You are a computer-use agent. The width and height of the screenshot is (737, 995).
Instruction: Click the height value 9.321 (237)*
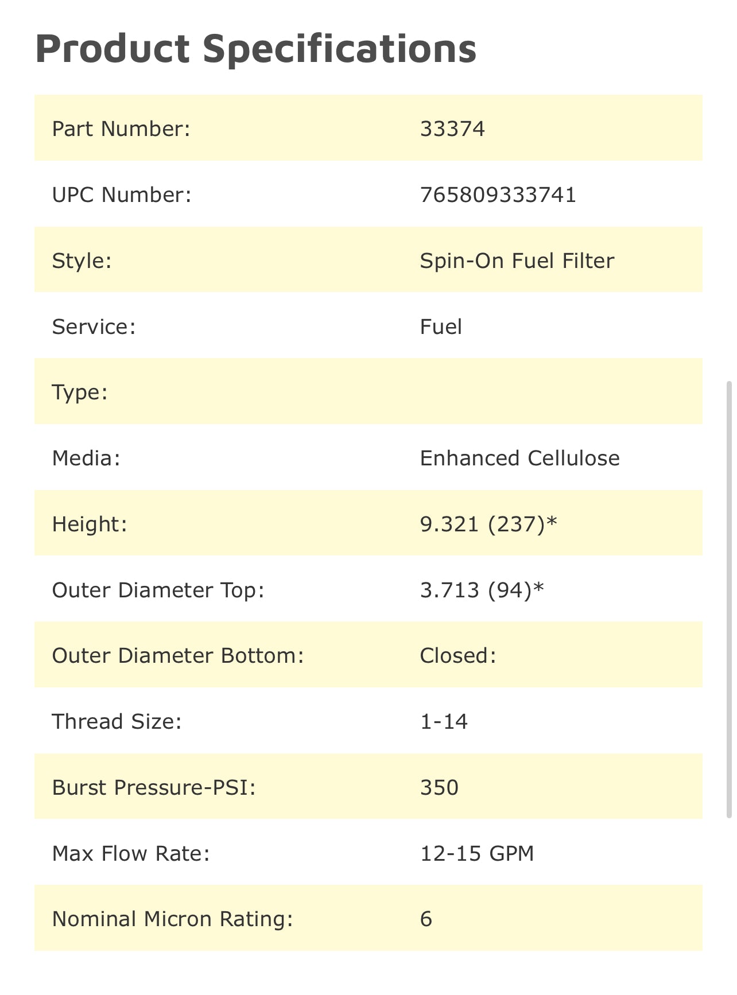tap(488, 524)
